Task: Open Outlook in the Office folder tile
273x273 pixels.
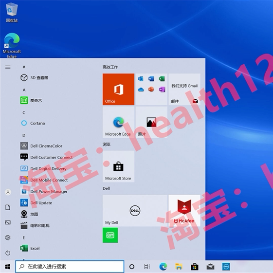Action: tap(141, 79)
